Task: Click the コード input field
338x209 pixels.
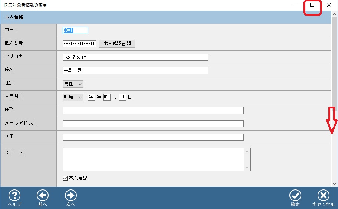Action: click(75, 30)
